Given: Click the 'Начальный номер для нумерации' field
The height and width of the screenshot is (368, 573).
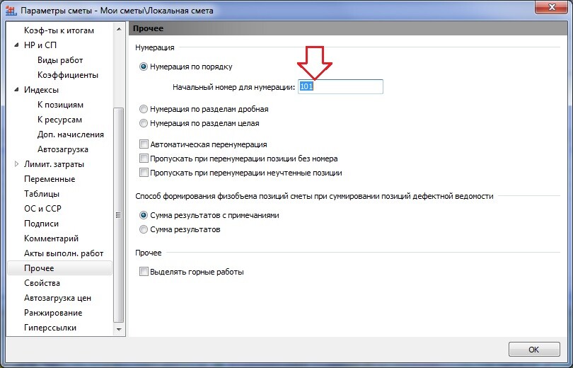Looking at the screenshot, I should click(340, 87).
